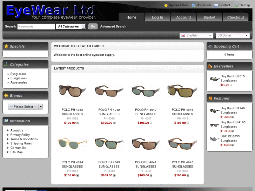The height and width of the screenshot is (191, 255).
Task: Click the Categories panel icon
Action: [x=6, y=64]
